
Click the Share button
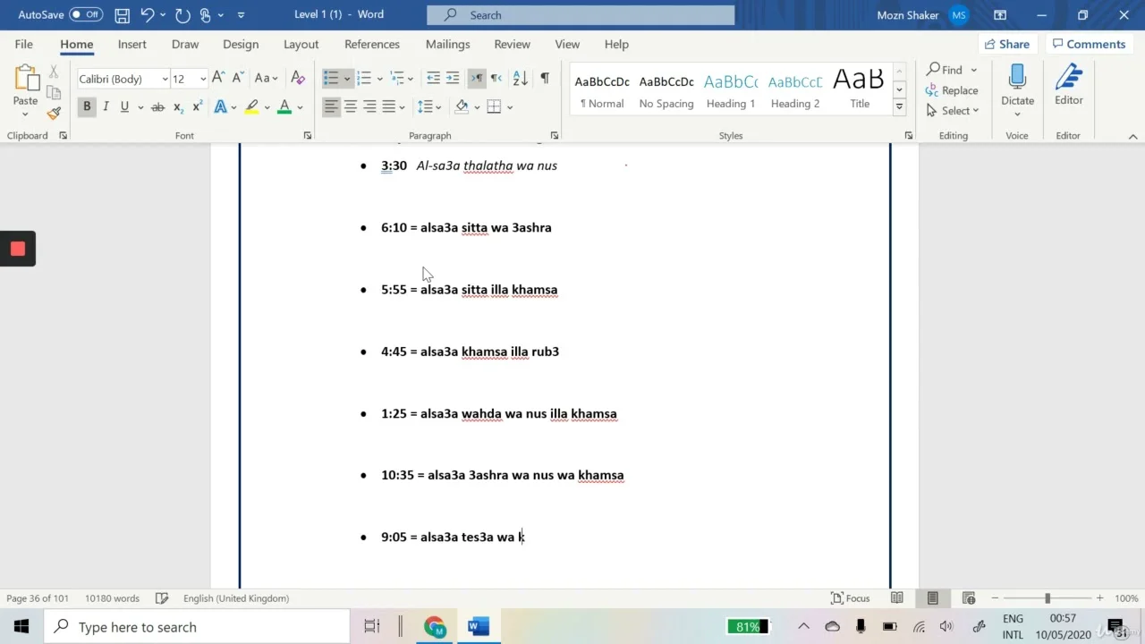1006,44
